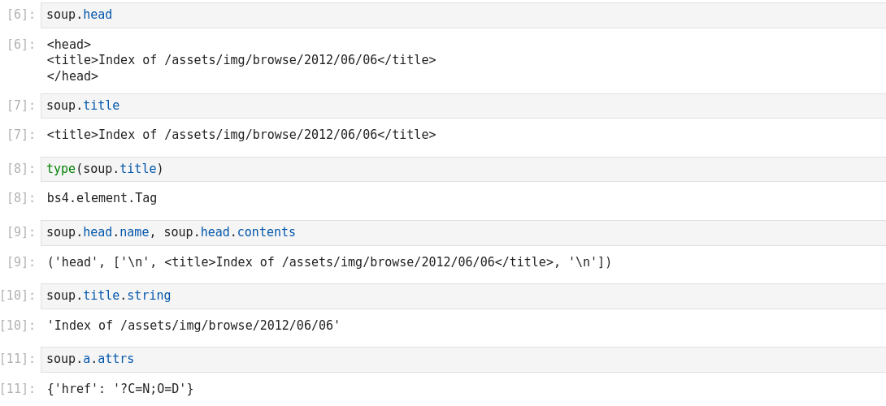Click the soup.head input cell
The image size is (886, 406).
(x=463, y=15)
